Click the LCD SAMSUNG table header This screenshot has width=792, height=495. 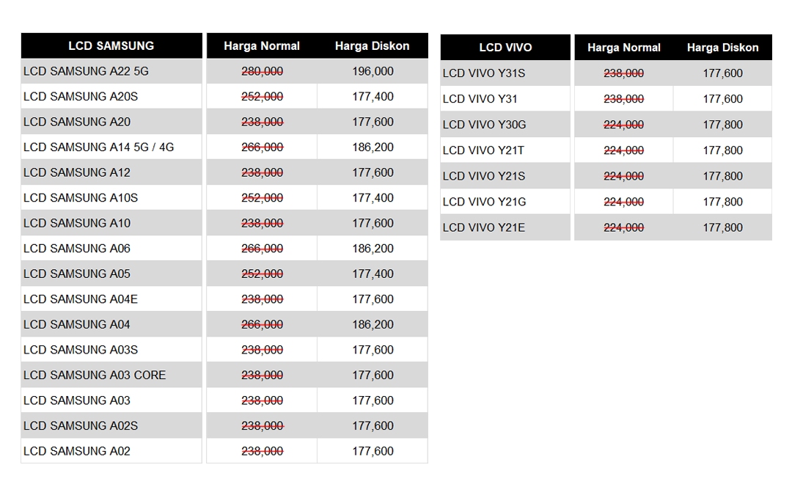tap(111, 45)
